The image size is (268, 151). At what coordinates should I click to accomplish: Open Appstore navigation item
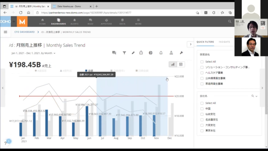click(x=106, y=22)
